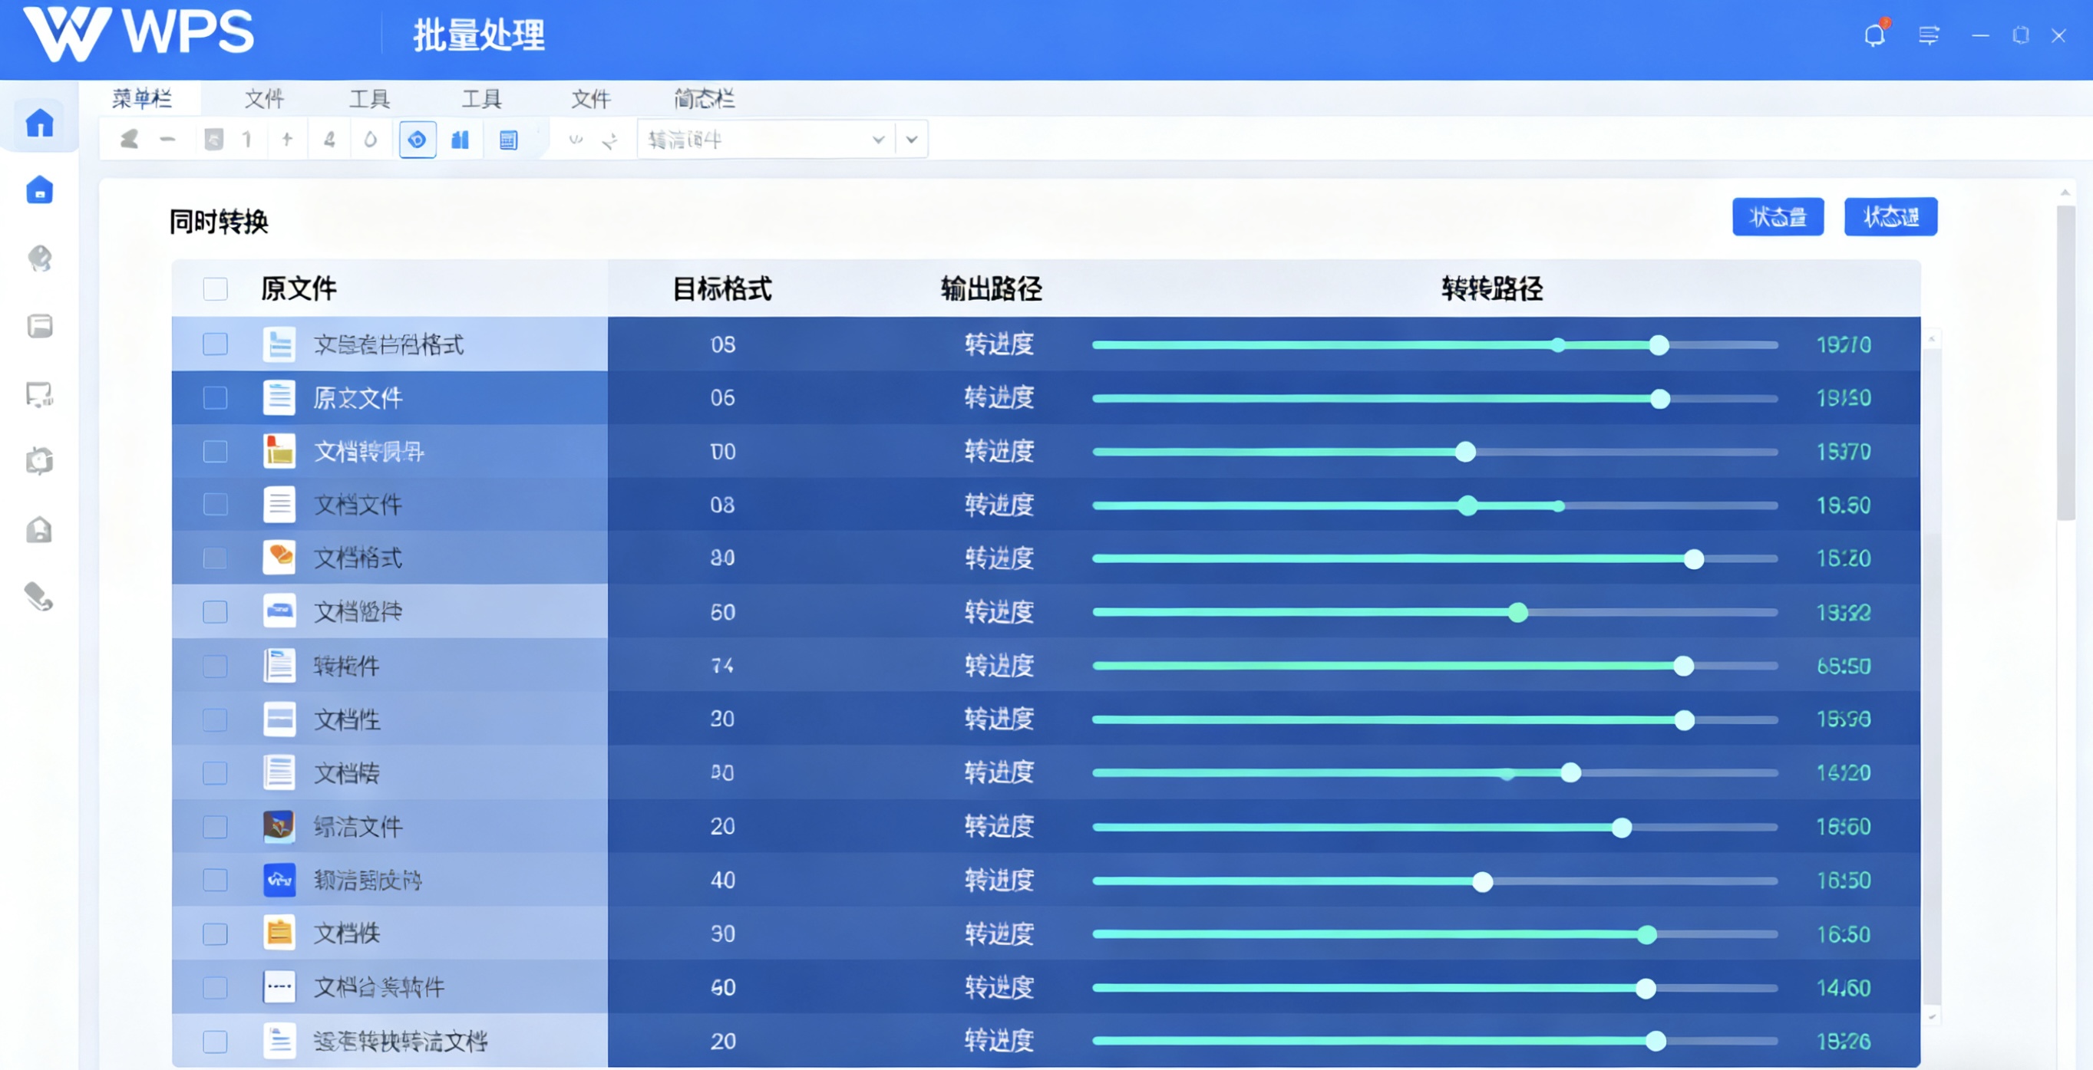
Task: Expand the chevron next to the format field
Action: click(877, 139)
